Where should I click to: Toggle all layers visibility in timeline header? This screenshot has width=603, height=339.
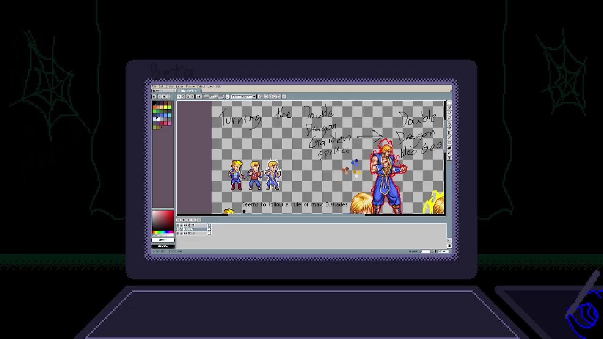pyautogui.click(x=178, y=225)
